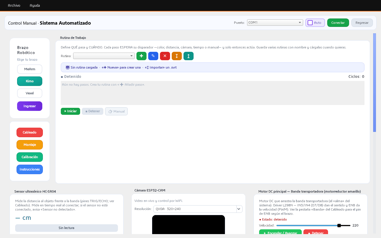Click the Aún no hay pasos list area
The width and height of the screenshot is (381, 238).
(x=213, y=93)
